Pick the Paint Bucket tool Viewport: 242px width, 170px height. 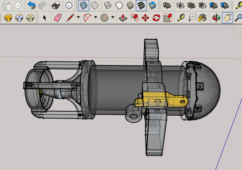coord(203,18)
